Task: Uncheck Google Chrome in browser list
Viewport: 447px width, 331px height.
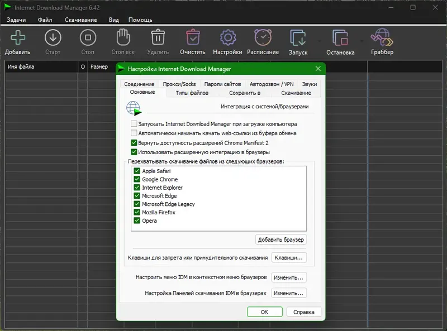Action: point(137,179)
